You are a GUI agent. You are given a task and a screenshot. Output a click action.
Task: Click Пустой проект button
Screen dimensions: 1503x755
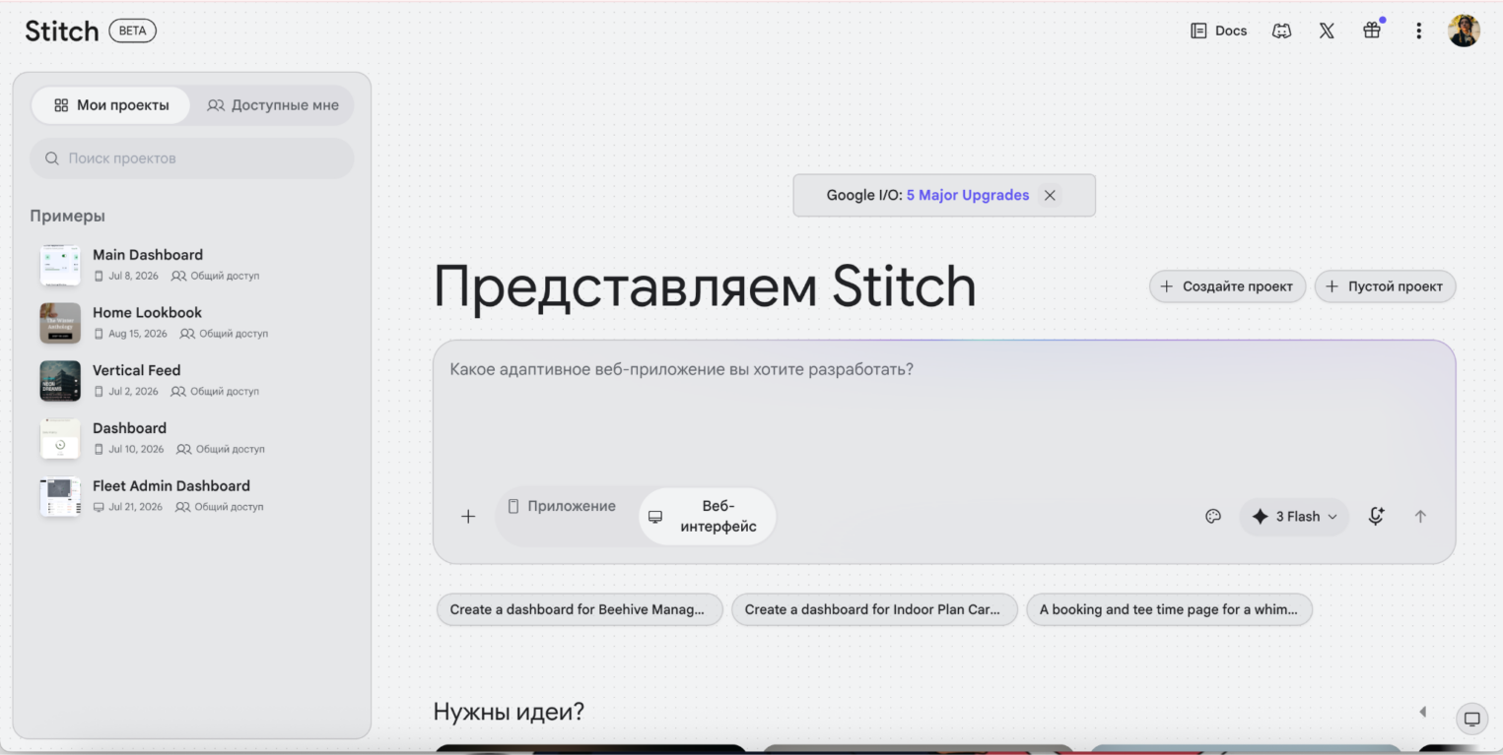pyautogui.click(x=1385, y=286)
